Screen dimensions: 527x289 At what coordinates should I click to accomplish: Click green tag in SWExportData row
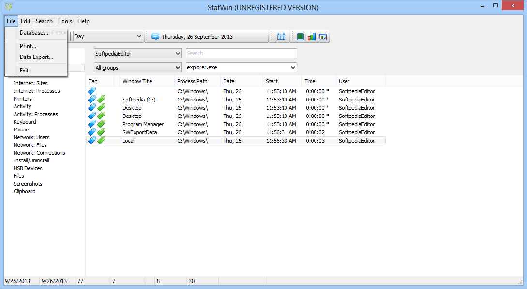pos(101,132)
